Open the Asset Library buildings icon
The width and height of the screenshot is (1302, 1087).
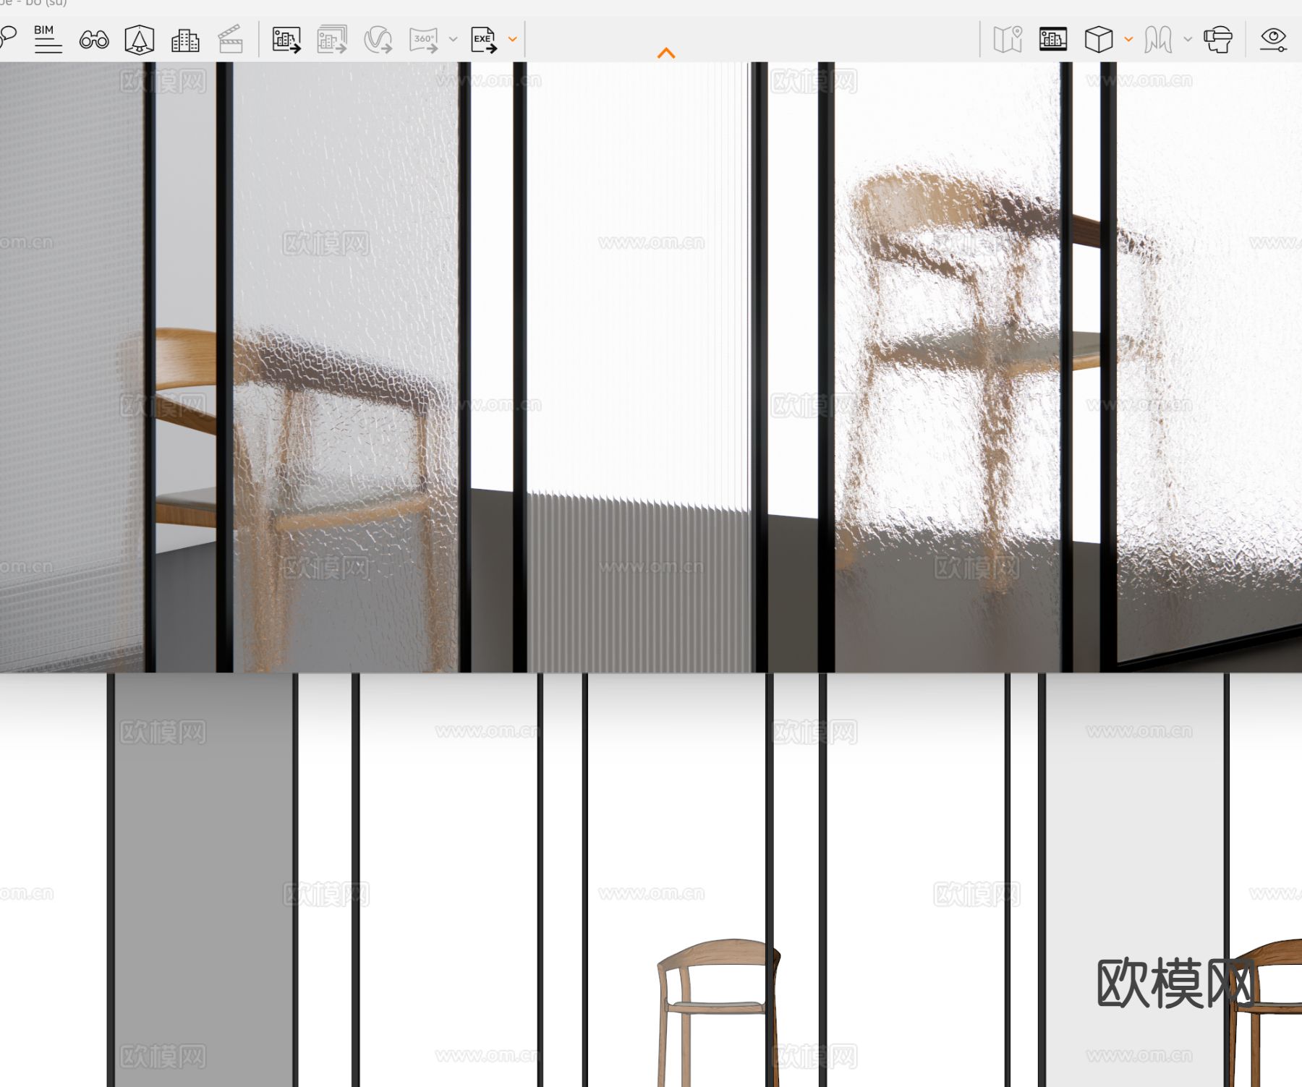(x=185, y=41)
